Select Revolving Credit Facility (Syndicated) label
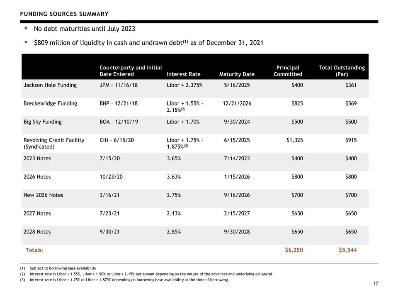Screen dimensions: 398x299 (54, 143)
